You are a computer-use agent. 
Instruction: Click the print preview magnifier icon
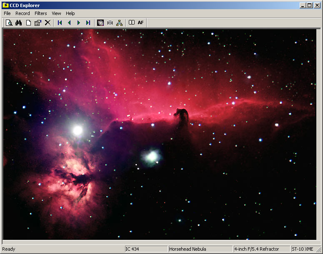(x=9, y=22)
